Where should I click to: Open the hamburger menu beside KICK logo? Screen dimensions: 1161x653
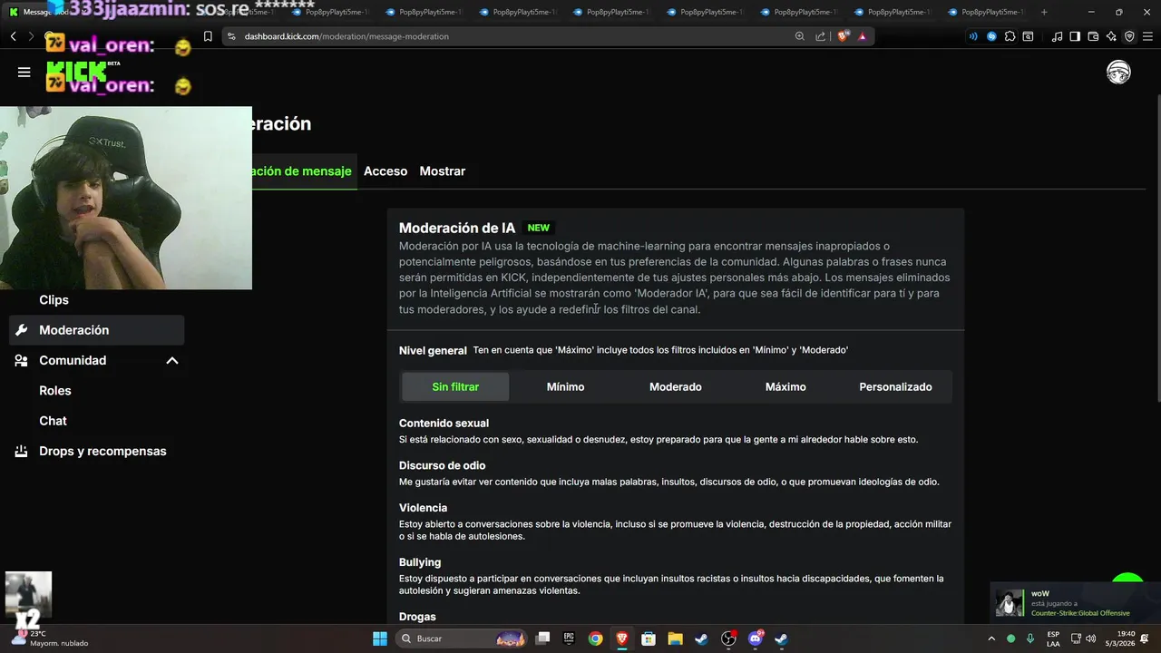click(x=24, y=73)
